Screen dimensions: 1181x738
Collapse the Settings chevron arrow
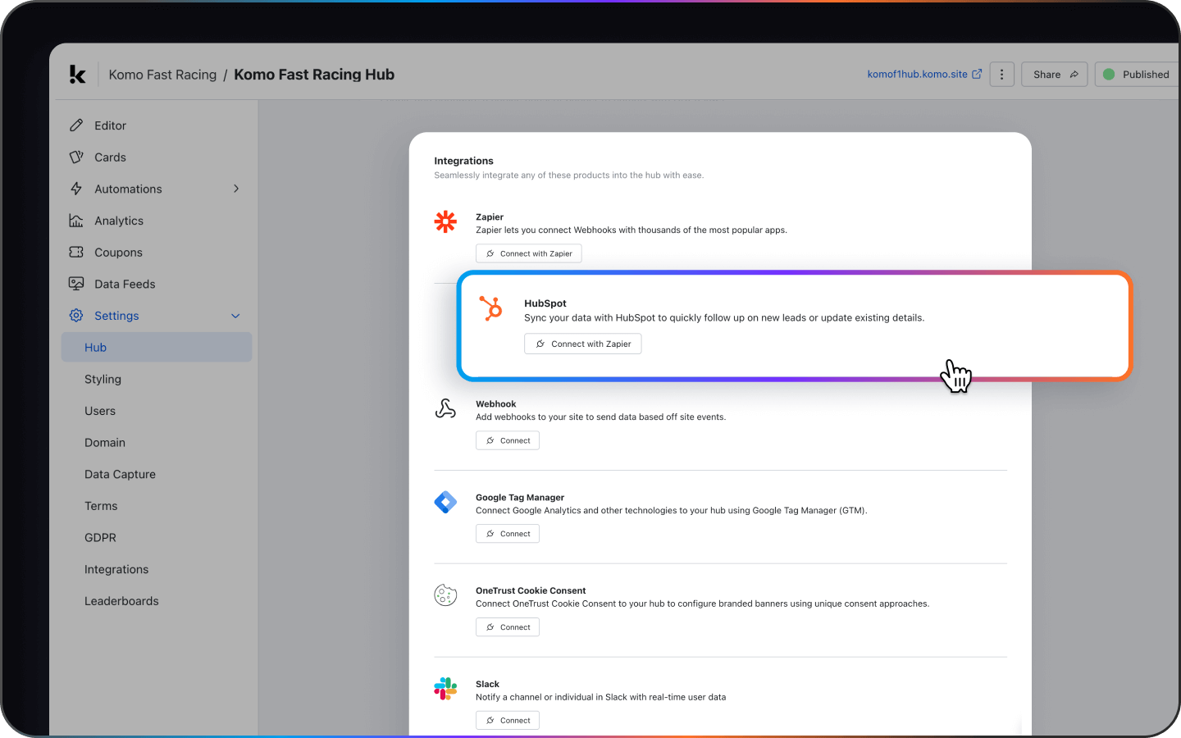coord(235,316)
